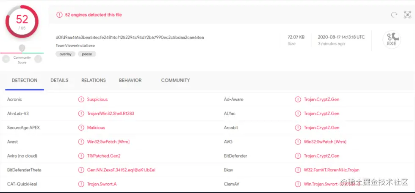
Task: Vote using the right community score circle
Action: pyautogui.click(x=38, y=59)
